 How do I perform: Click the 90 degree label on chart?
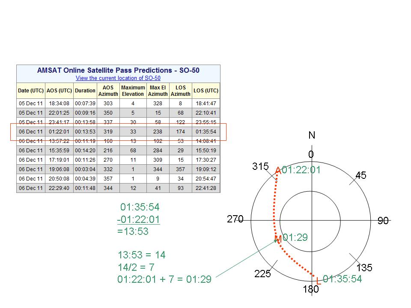click(x=383, y=221)
